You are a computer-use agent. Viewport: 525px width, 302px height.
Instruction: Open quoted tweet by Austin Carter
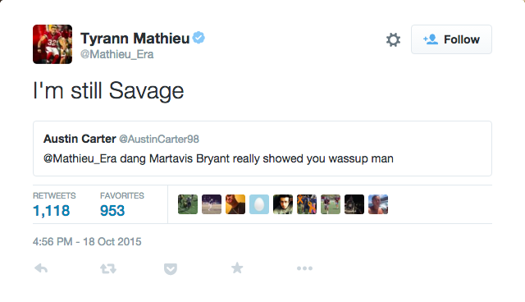coord(262,149)
